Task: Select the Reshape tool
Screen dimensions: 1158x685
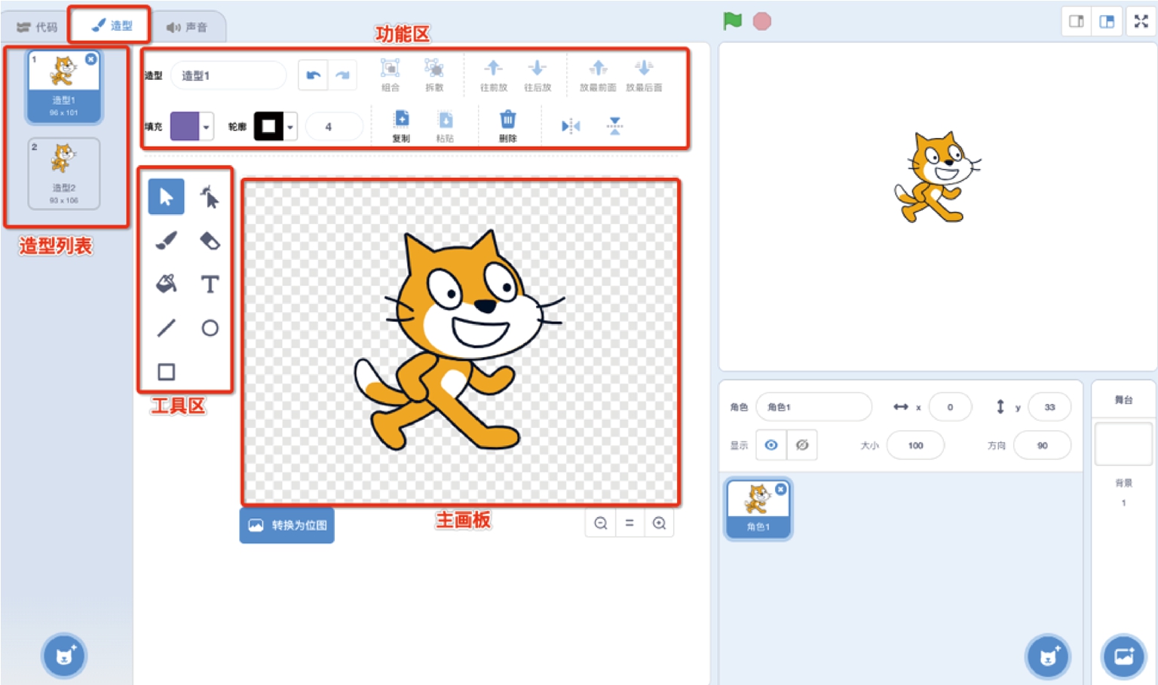Action: 210,197
